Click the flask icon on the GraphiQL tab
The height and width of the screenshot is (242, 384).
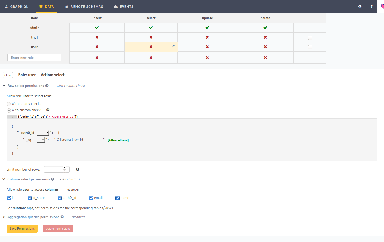[x=6, y=7]
